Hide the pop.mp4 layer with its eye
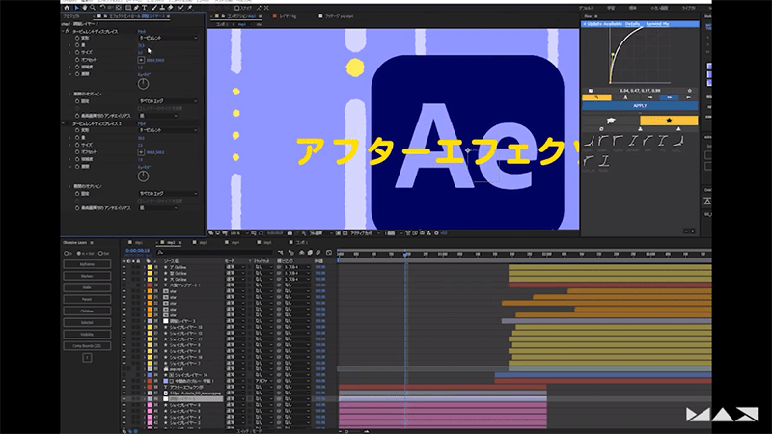This screenshot has height=434, width=772. pos(124,369)
